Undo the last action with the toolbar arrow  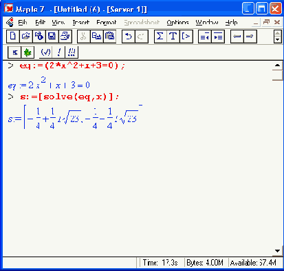(x=129, y=37)
